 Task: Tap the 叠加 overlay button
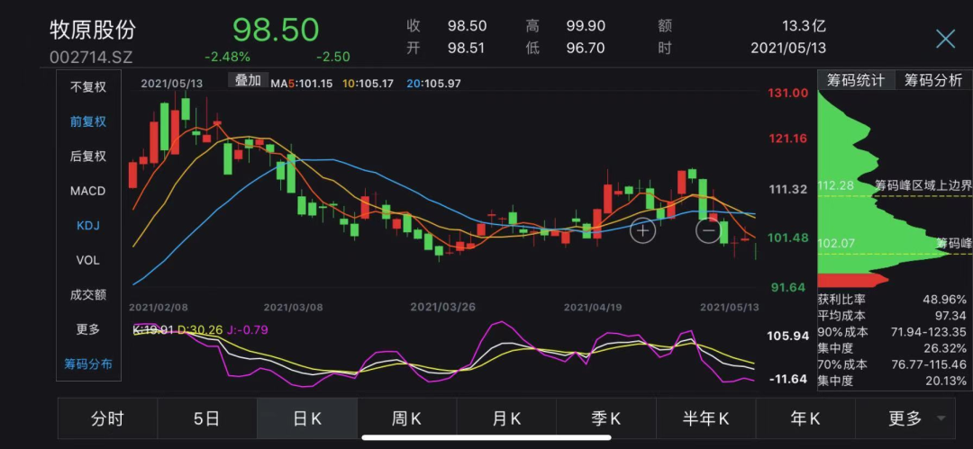point(249,81)
